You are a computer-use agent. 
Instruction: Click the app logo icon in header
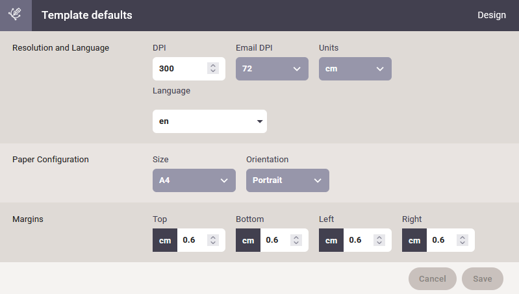(x=16, y=15)
